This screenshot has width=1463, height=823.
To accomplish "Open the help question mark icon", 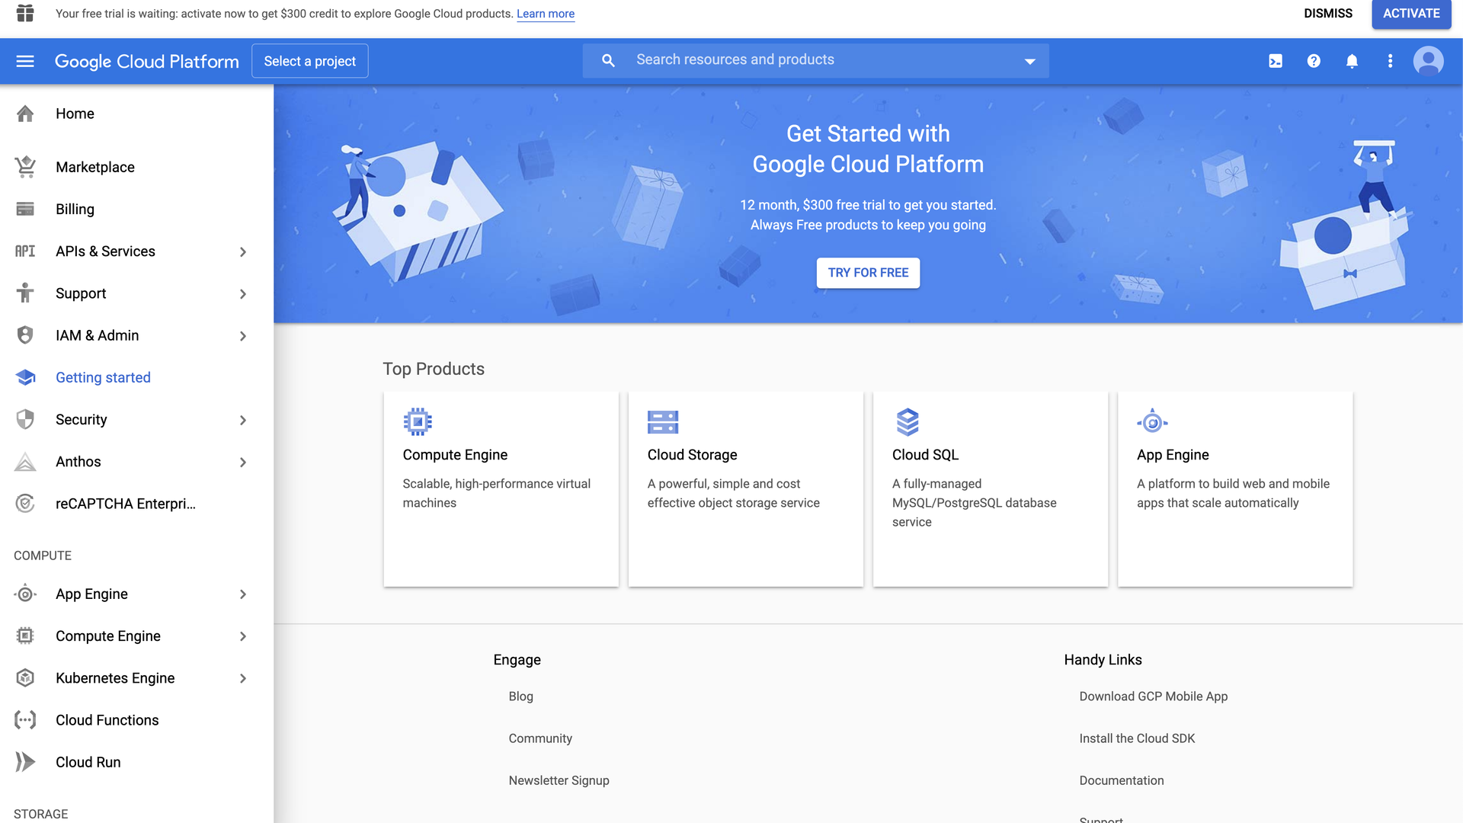I will 1314,61.
